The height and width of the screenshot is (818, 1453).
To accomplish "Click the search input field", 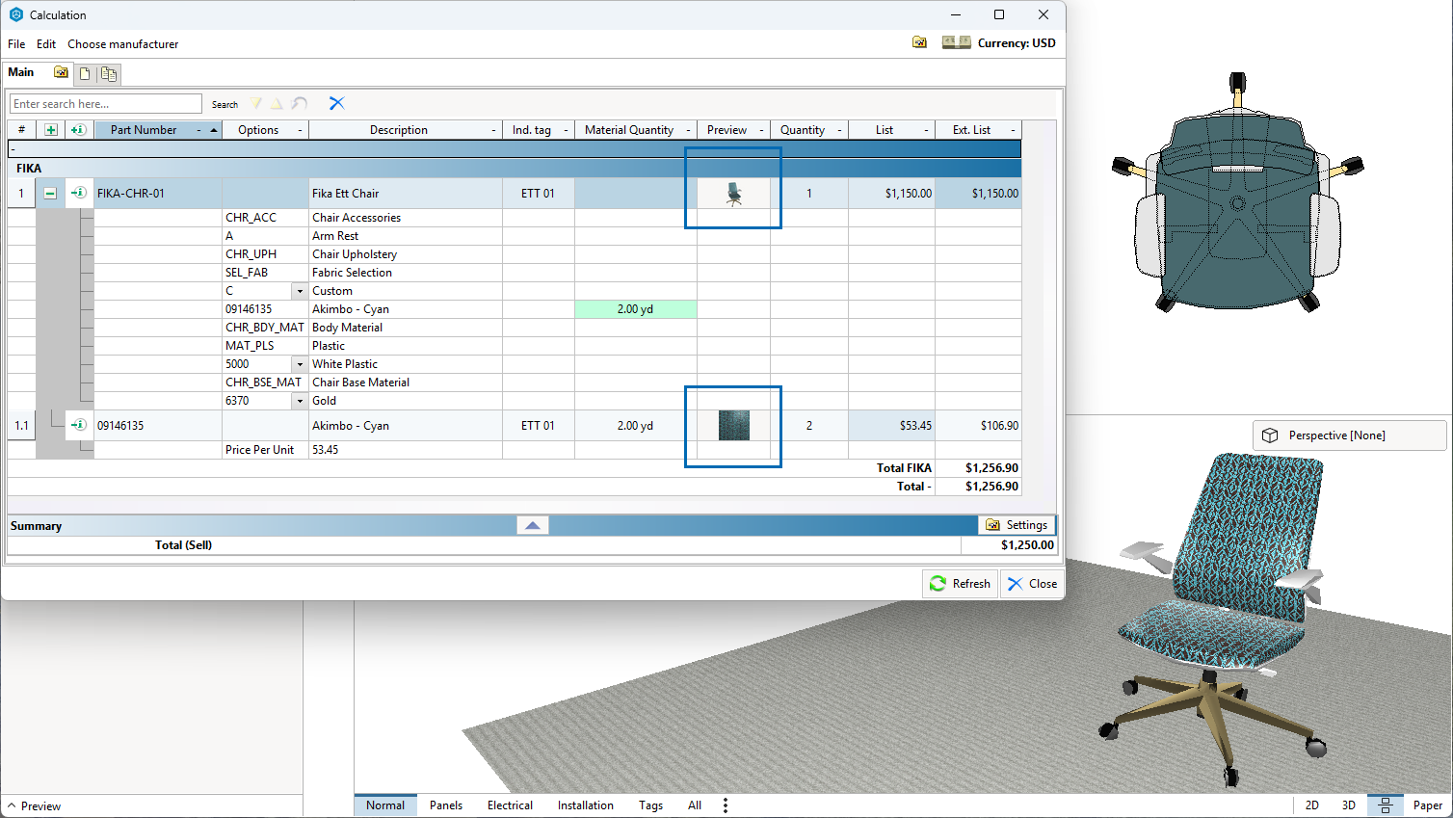I will pos(106,104).
